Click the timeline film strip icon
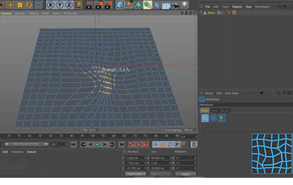 tap(194, 144)
